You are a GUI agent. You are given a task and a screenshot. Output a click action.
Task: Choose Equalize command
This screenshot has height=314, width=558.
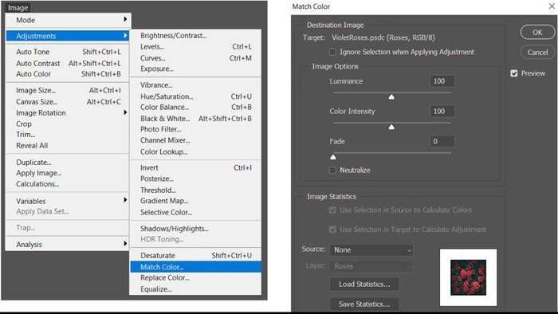[196, 288]
